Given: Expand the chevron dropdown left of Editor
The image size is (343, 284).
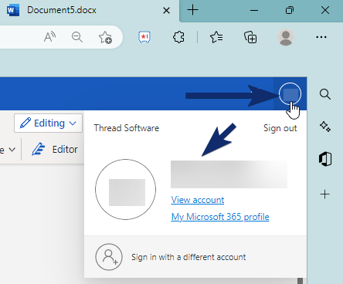Looking at the screenshot, I should 12,150.
